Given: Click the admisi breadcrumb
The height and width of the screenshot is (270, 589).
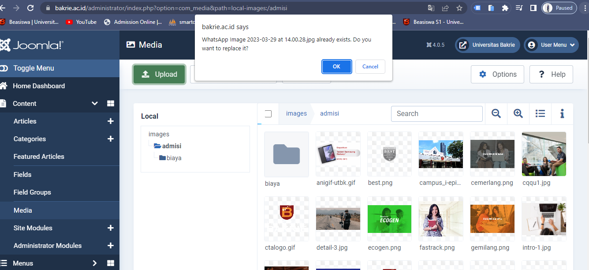Looking at the screenshot, I should point(329,113).
